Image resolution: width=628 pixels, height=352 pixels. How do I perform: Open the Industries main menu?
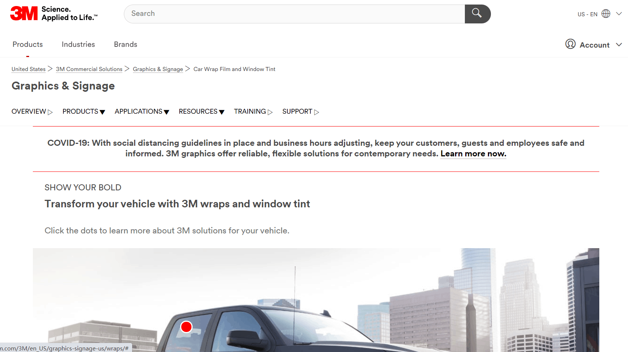[78, 45]
